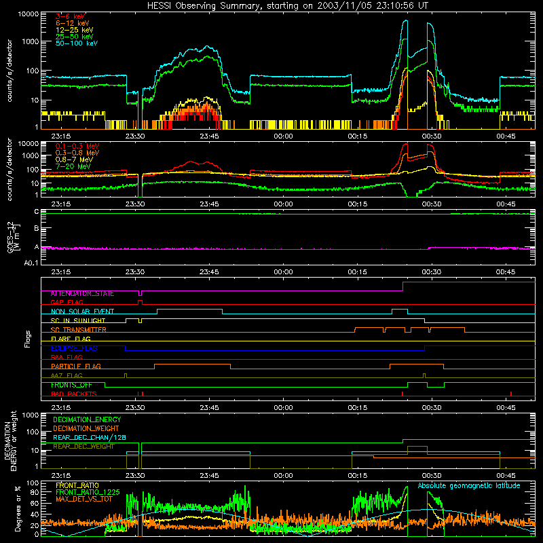Viewport: 543px width, 543px height.
Task: Click the Absolute geomagnetic latitude label
Action: 469,486
